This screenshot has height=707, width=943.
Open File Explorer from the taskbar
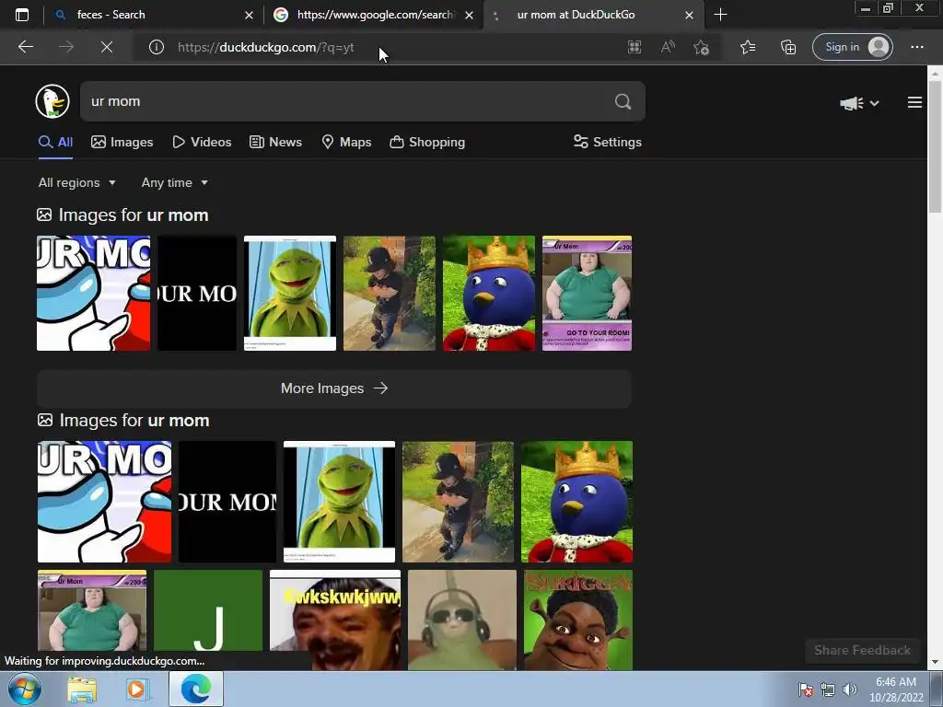coord(82,690)
